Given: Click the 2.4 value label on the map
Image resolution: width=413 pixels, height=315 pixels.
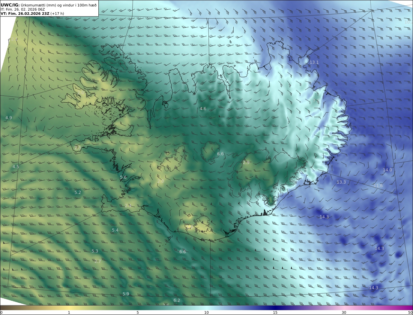Looking at the screenshot, I should (x=128, y=205).
